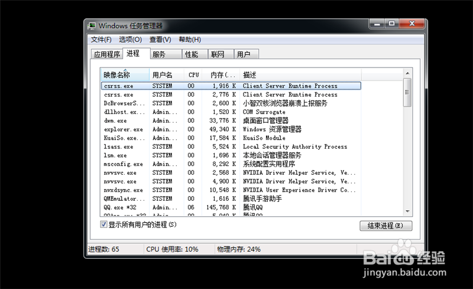
Task: Sort by 用户名 column header
Action: pyautogui.click(x=167, y=75)
